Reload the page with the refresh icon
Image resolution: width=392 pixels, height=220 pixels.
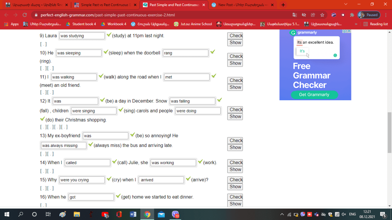click(x=25, y=15)
